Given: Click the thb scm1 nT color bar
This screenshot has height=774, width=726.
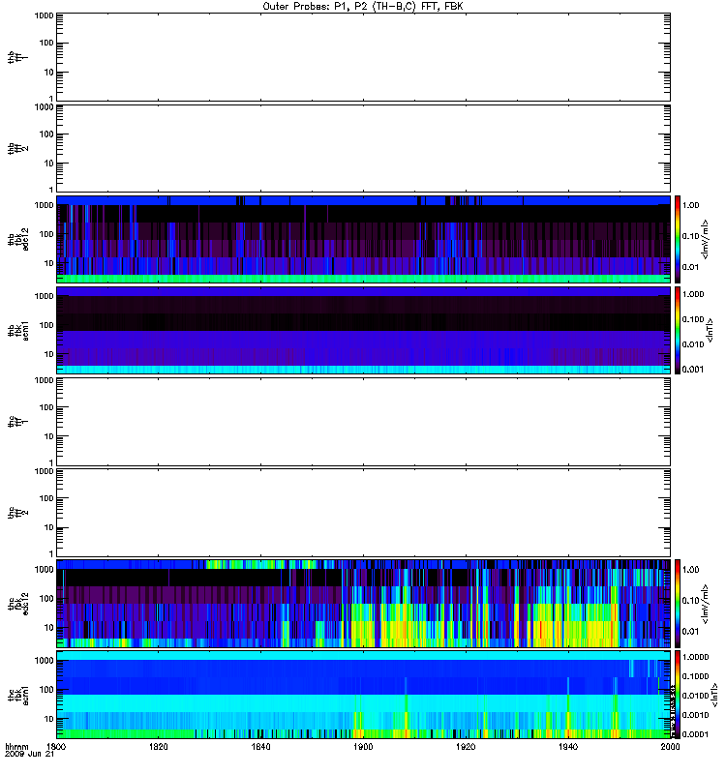Looking at the screenshot, I should click(679, 330).
